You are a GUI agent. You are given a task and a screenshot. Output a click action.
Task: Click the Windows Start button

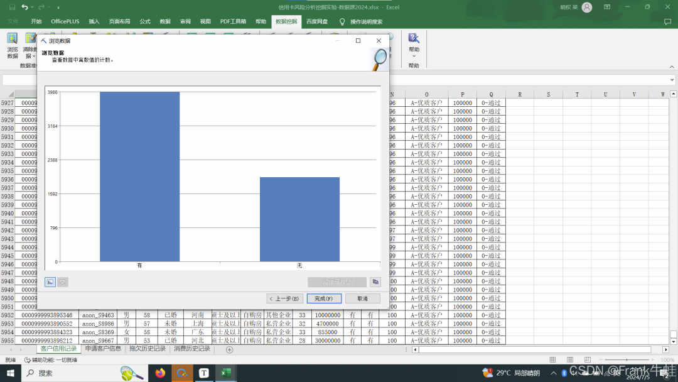[x=10, y=373]
